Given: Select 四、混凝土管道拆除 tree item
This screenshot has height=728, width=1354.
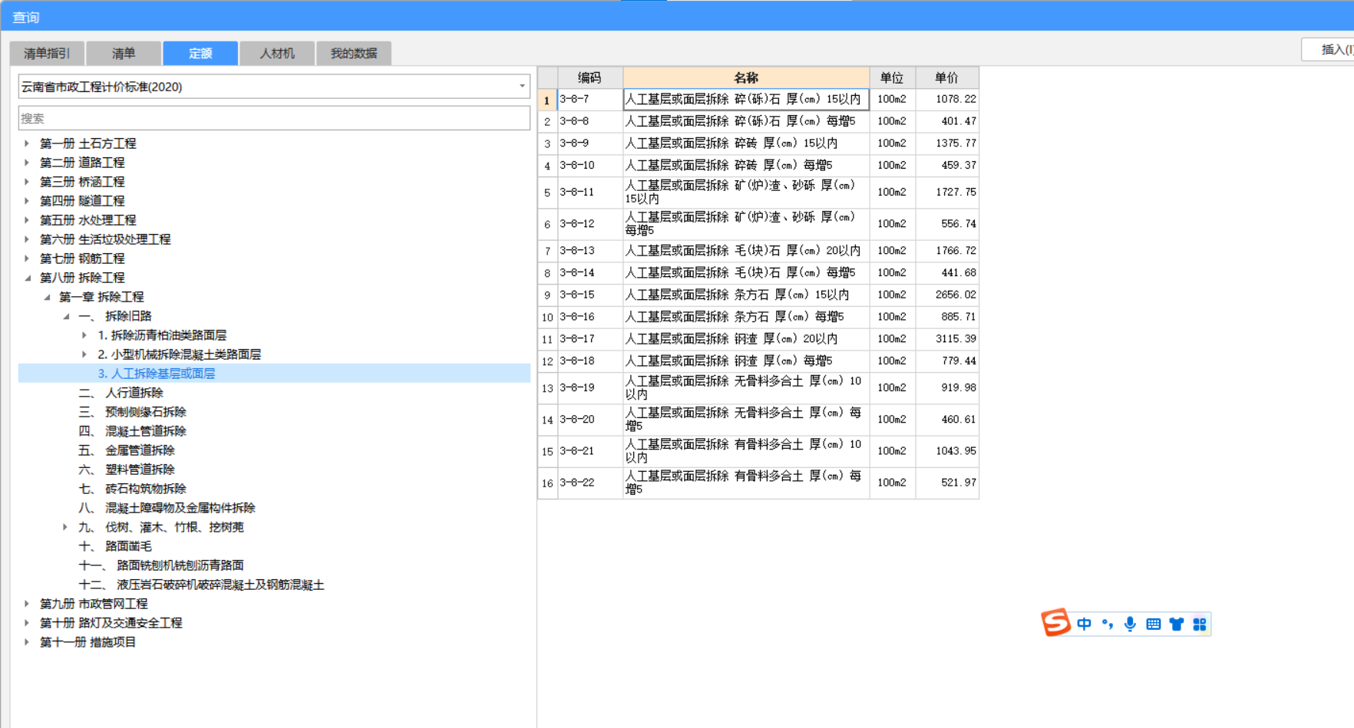Looking at the screenshot, I should [133, 431].
